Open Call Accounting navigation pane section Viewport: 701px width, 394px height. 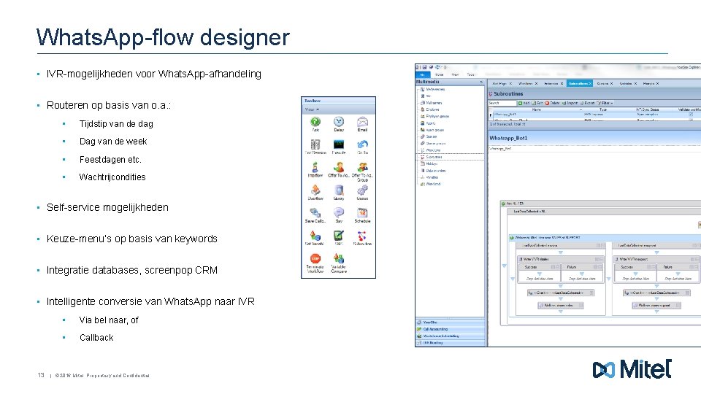click(x=451, y=329)
